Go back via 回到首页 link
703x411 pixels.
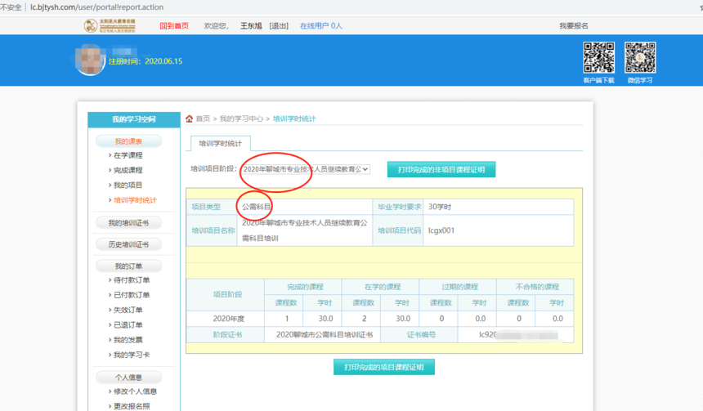pyautogui.click(x=174, y=26)
